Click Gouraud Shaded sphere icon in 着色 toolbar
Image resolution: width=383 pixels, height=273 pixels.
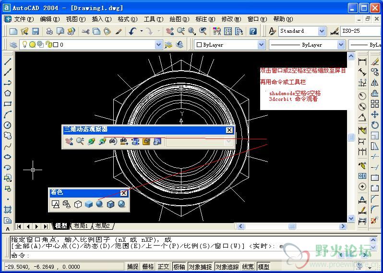click(99, 204)
